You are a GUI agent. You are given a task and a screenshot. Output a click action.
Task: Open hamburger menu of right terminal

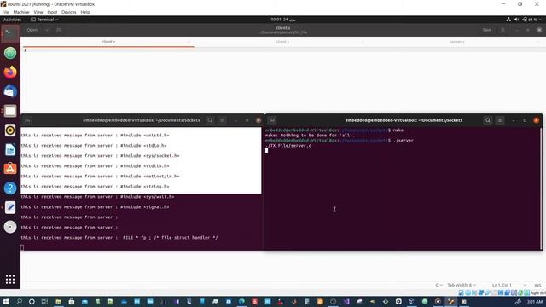(x=500, y=120)
